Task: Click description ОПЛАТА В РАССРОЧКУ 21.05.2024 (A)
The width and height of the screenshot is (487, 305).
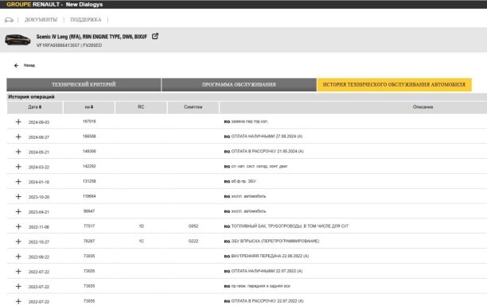Action: (x=267, y=151)
